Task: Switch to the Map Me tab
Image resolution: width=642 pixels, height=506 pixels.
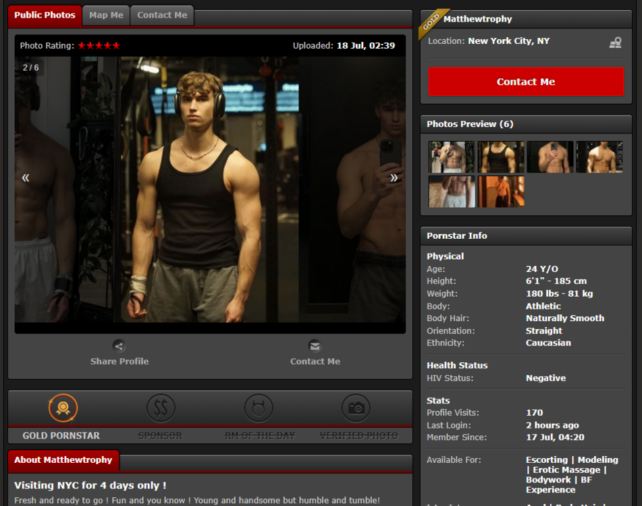Action: 106,16
